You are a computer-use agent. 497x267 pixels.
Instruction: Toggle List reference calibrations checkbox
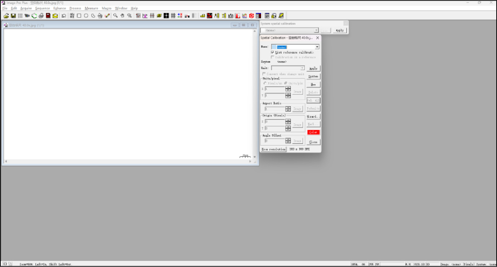[x=273, y=52]
